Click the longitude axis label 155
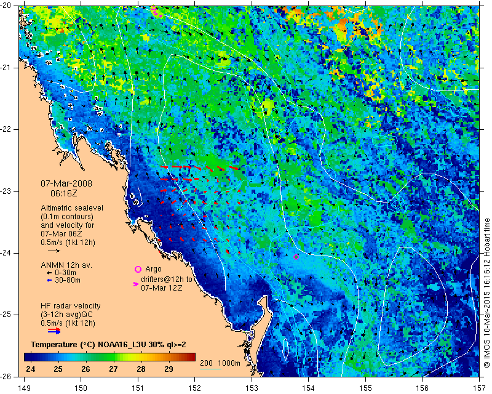The image size is (492, 394). pyautogui.click(x=365, y=388)
